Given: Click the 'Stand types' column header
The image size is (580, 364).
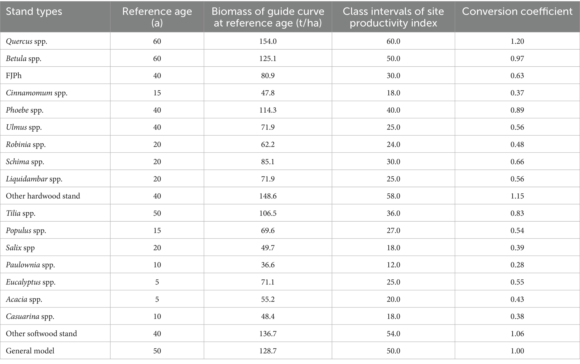Looking at the screenshot, I should point(34,11).
